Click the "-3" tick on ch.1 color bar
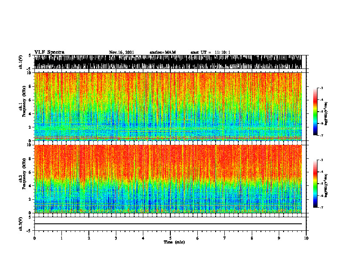The image size is (345, 267). [321, 88]
